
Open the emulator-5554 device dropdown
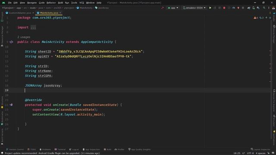click(x=194, y=8)
